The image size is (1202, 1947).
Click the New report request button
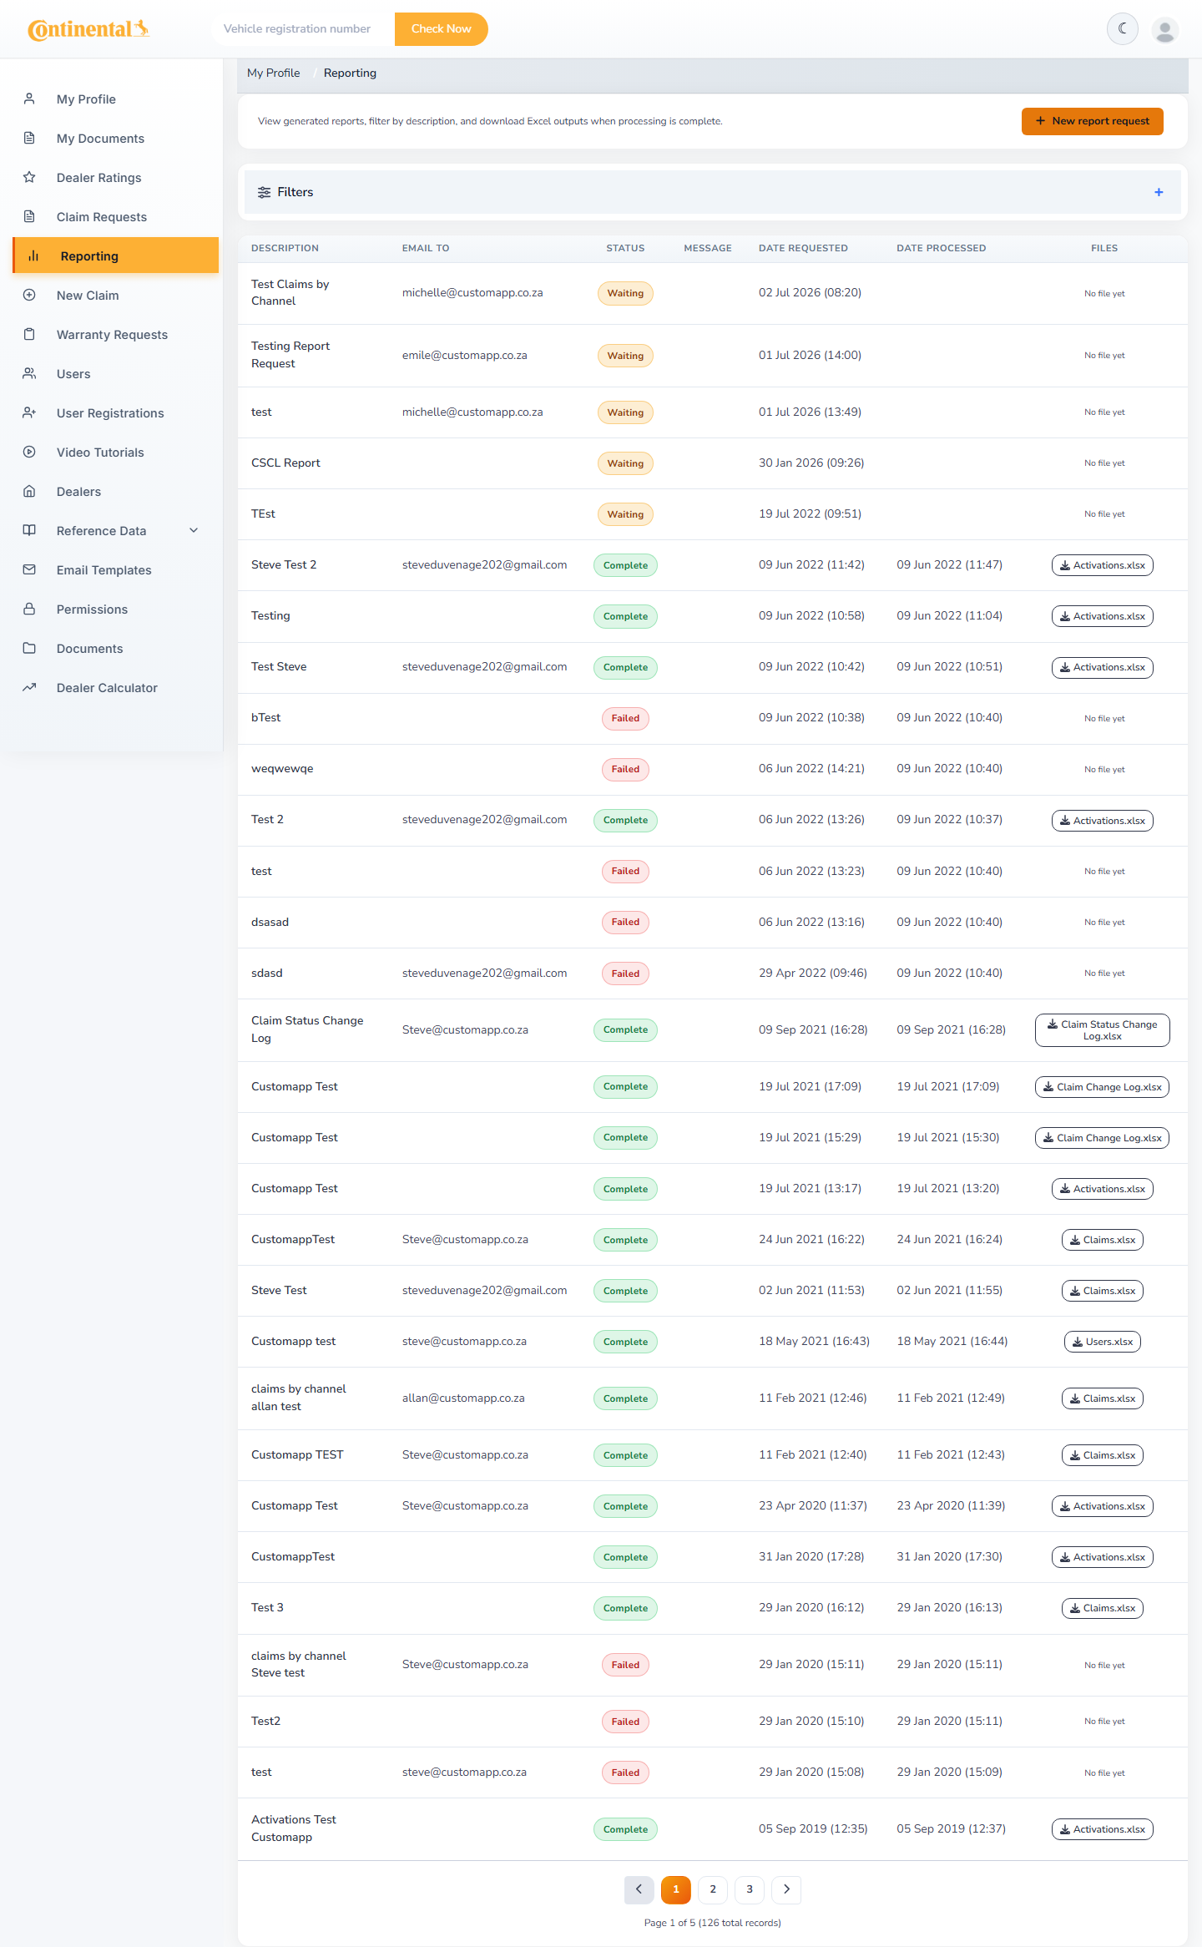click(1092, 121)
